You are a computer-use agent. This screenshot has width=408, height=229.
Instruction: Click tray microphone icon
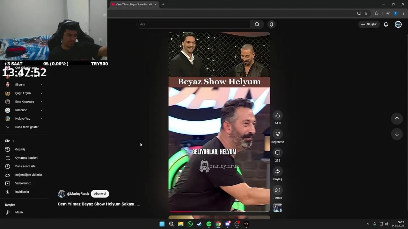375,224
